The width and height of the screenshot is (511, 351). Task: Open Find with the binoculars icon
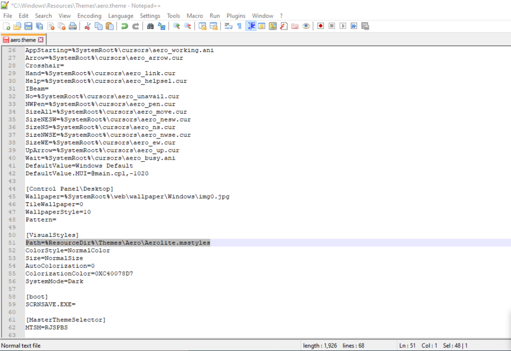(x=150, y=26)
